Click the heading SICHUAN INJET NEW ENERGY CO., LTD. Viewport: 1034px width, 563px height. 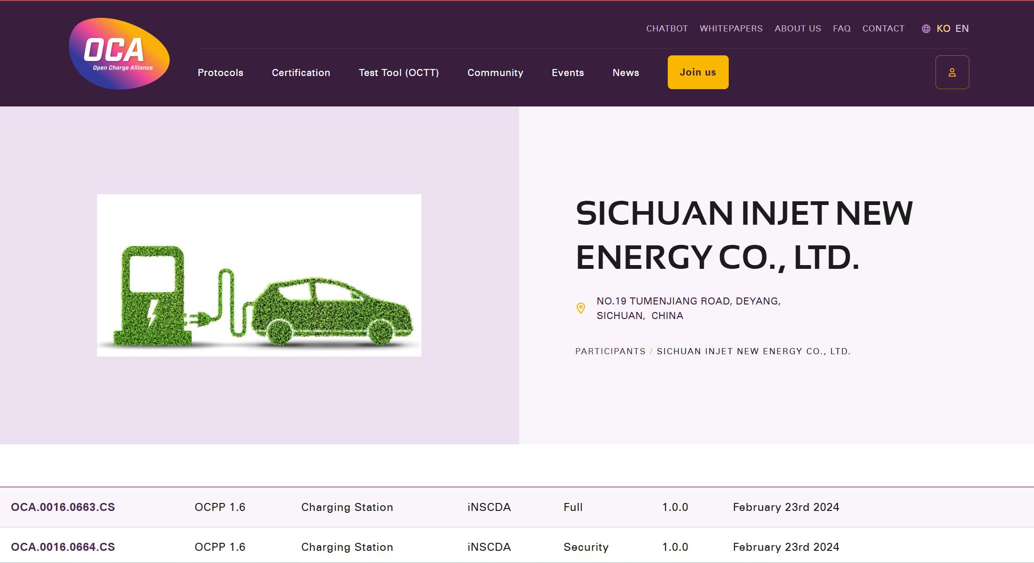[x=744, y=235]
